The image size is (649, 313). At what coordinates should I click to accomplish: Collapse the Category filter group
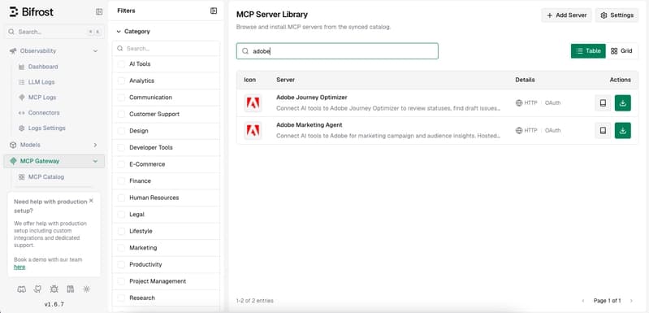pyautogui.click(x=133, y=32)
